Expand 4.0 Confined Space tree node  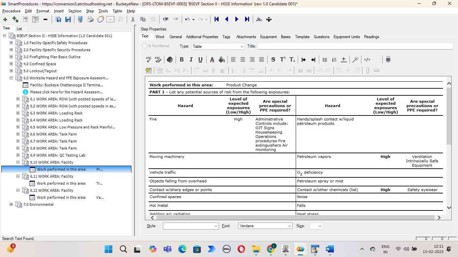(11, 64)
